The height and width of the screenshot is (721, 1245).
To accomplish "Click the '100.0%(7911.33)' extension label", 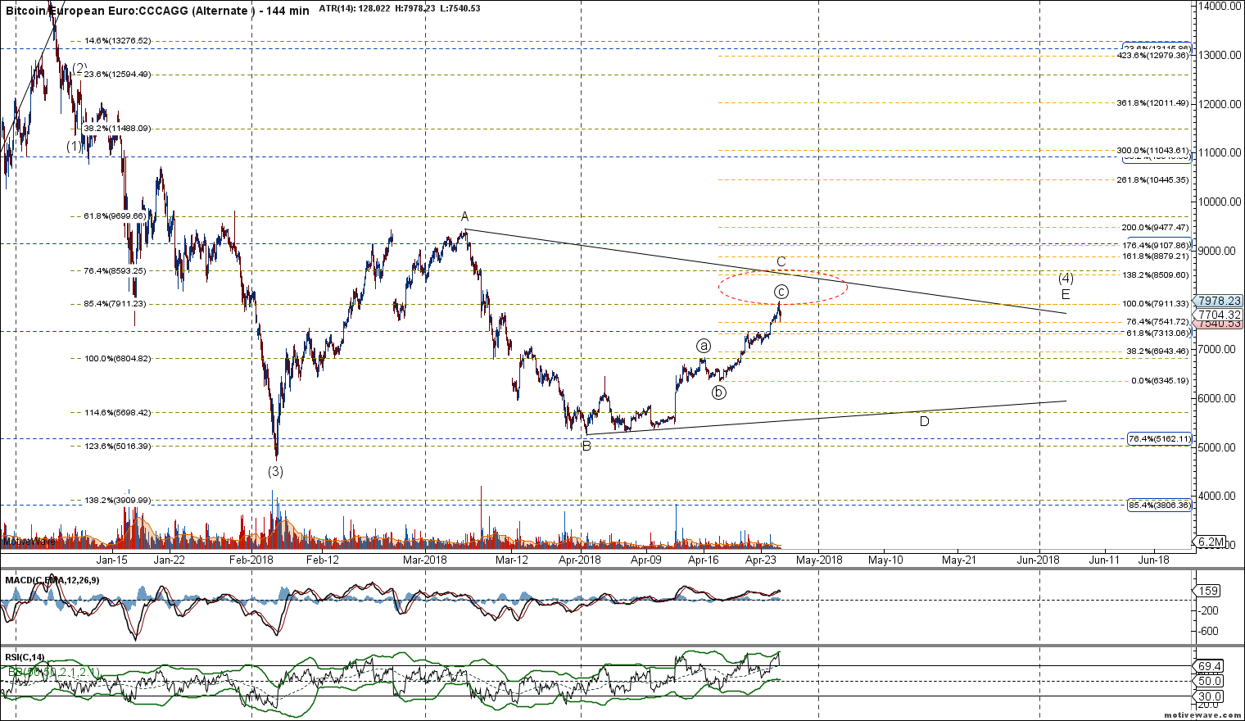I will [1156, 303].
